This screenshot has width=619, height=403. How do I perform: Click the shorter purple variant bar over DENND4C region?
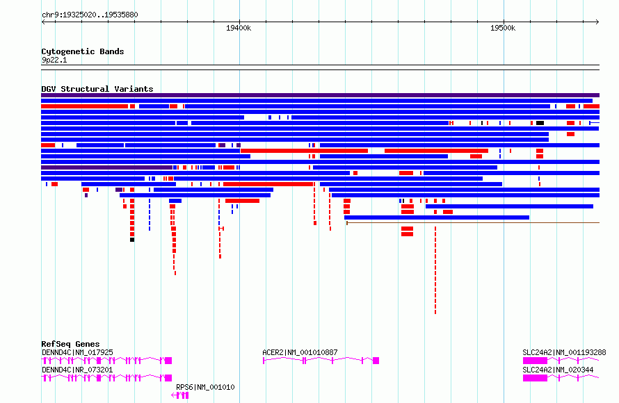(x=107, y=167)
